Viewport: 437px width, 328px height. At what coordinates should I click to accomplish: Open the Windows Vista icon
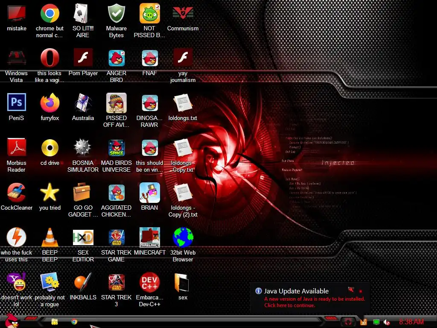pyautogui.click(x=17, y=58)
